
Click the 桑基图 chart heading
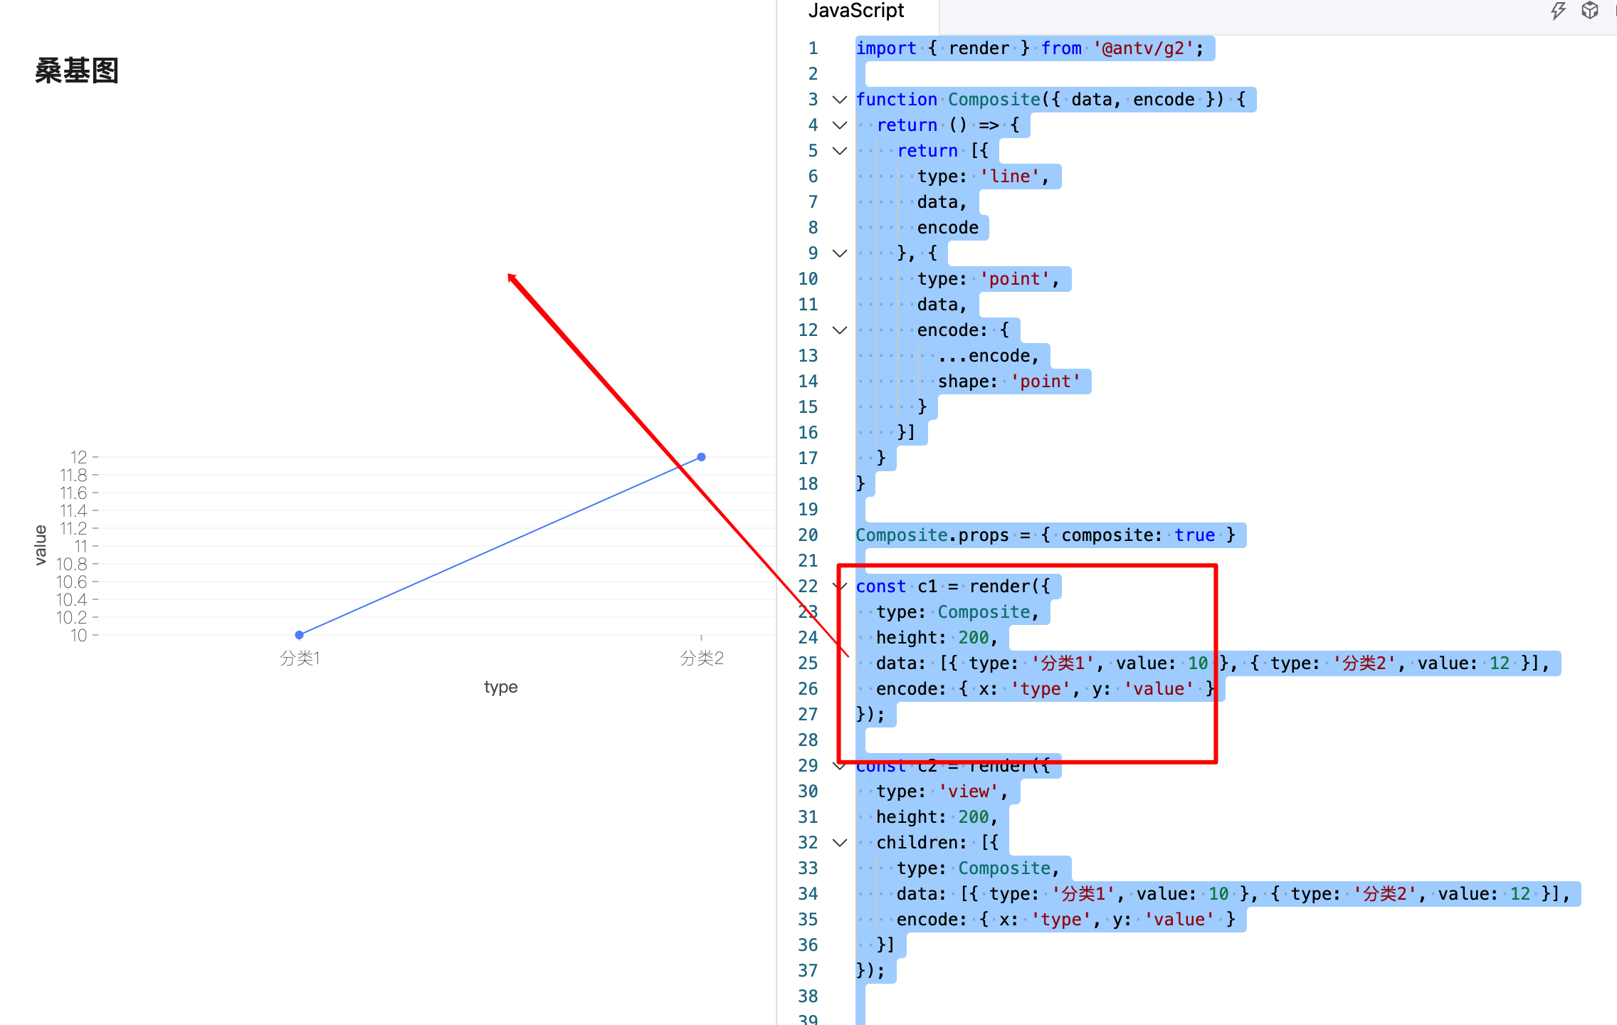point(77,71)
